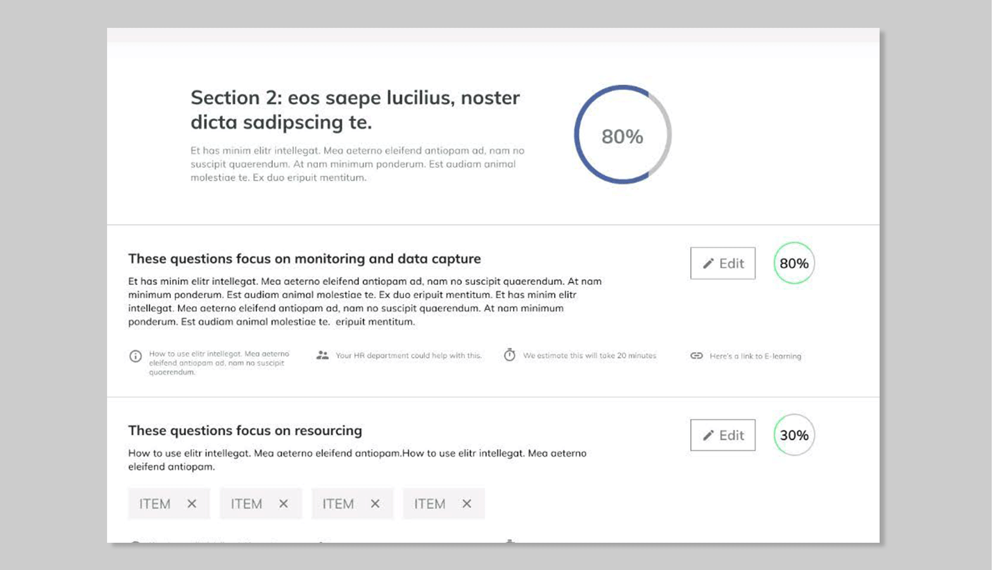Select the "focus on resourcing" heading
Viewport: 993px width, 570px height.
point(245,431)
